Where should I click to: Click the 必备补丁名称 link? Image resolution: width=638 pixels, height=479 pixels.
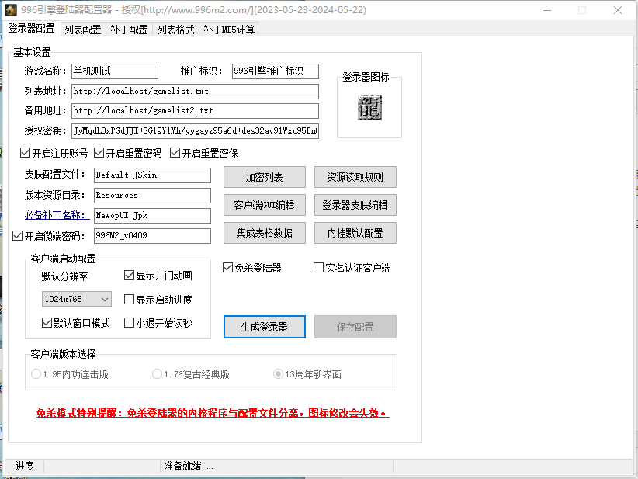[54, 216]
